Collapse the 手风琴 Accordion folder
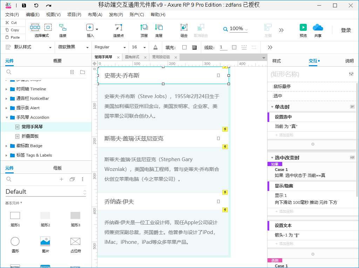The image size is (359, 268). pos(6,117)
